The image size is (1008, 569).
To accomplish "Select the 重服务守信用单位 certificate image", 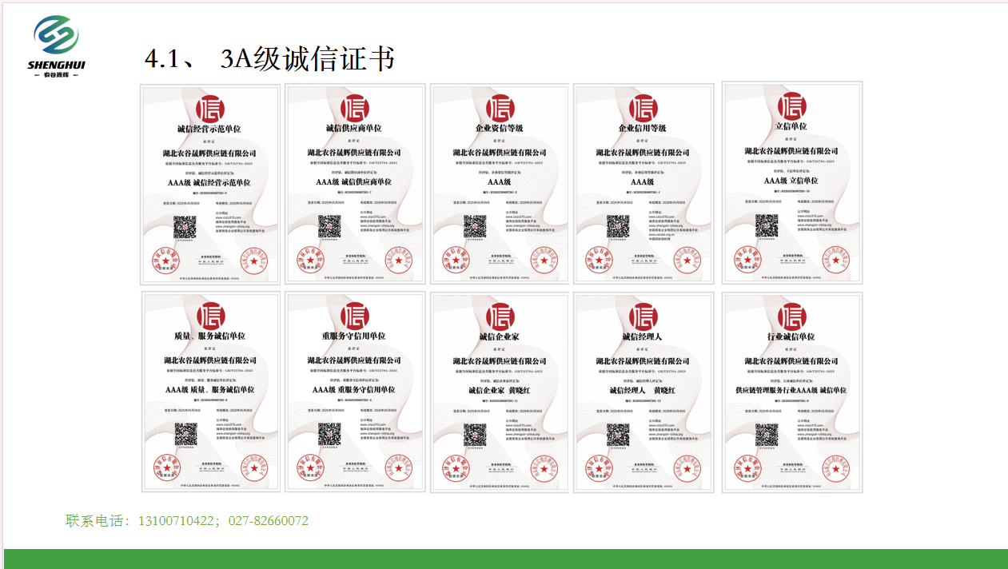I will point(354,392).
